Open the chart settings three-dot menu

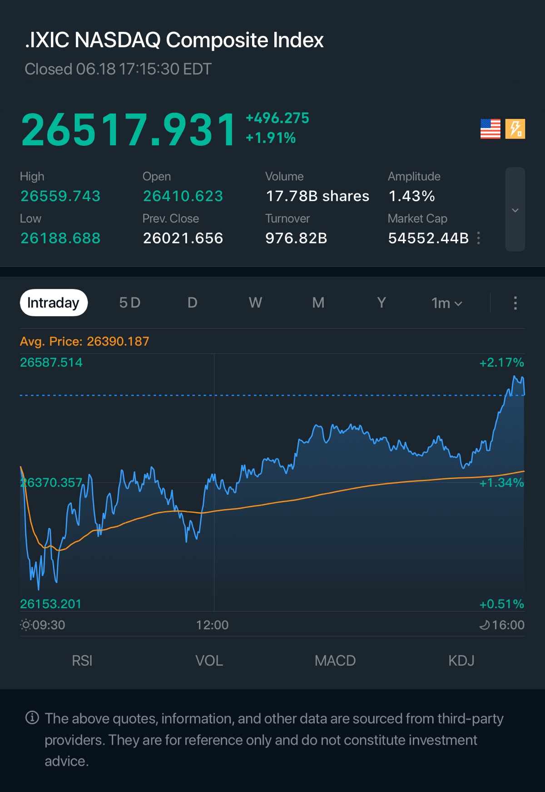click(515, 303)
